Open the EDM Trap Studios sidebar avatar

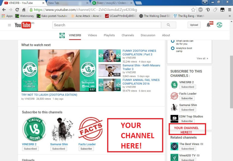[174, 119]
